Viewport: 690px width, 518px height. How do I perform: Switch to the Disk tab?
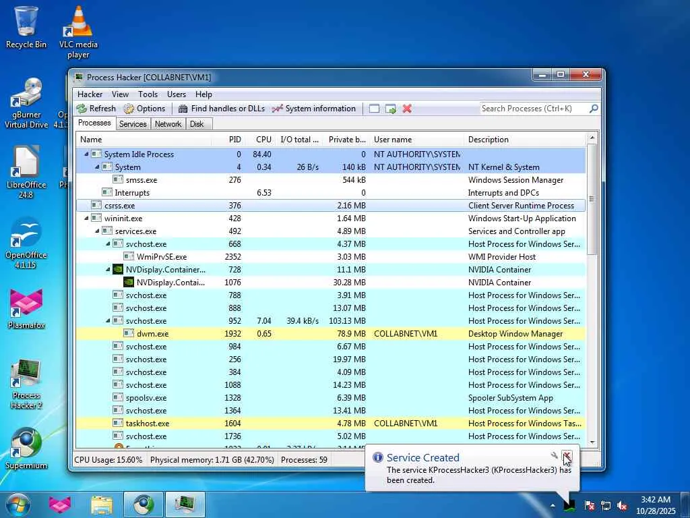pyautogui.click(x=197, y=124)
